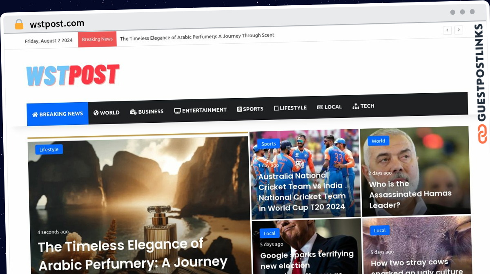Open the Local menu item
The image size is (490, 274).
pyautogui.click(x=330, y=107)
